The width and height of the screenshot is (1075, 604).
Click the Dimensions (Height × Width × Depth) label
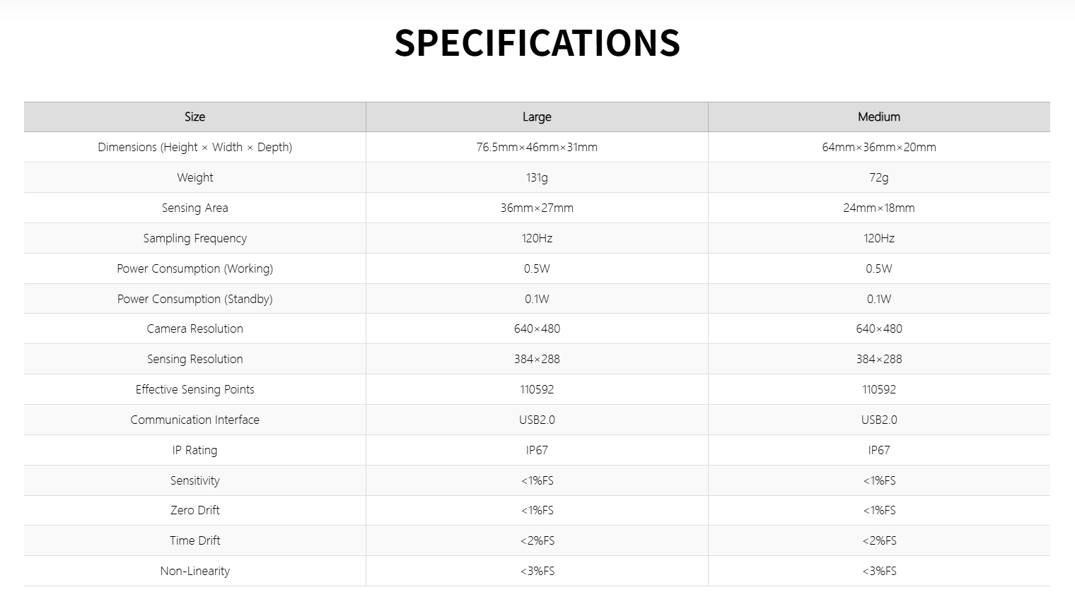tap(194, 147)
